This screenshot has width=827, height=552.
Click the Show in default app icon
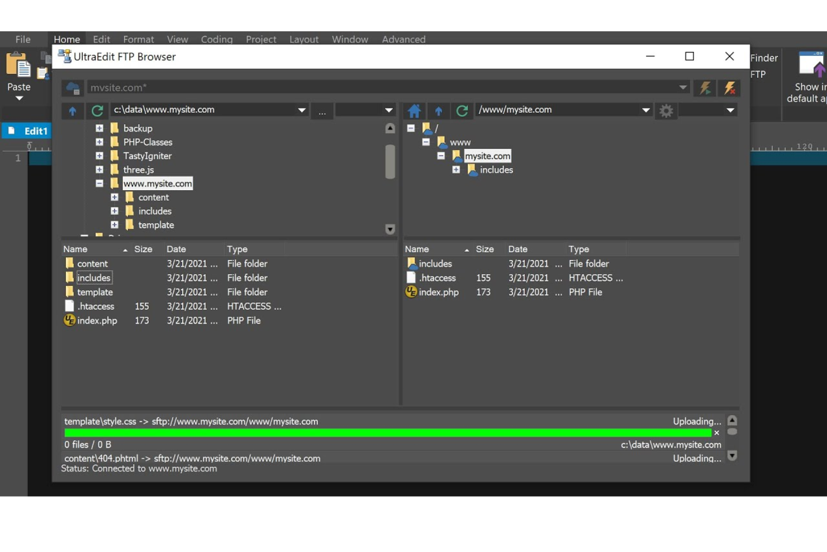coord(813,64)
